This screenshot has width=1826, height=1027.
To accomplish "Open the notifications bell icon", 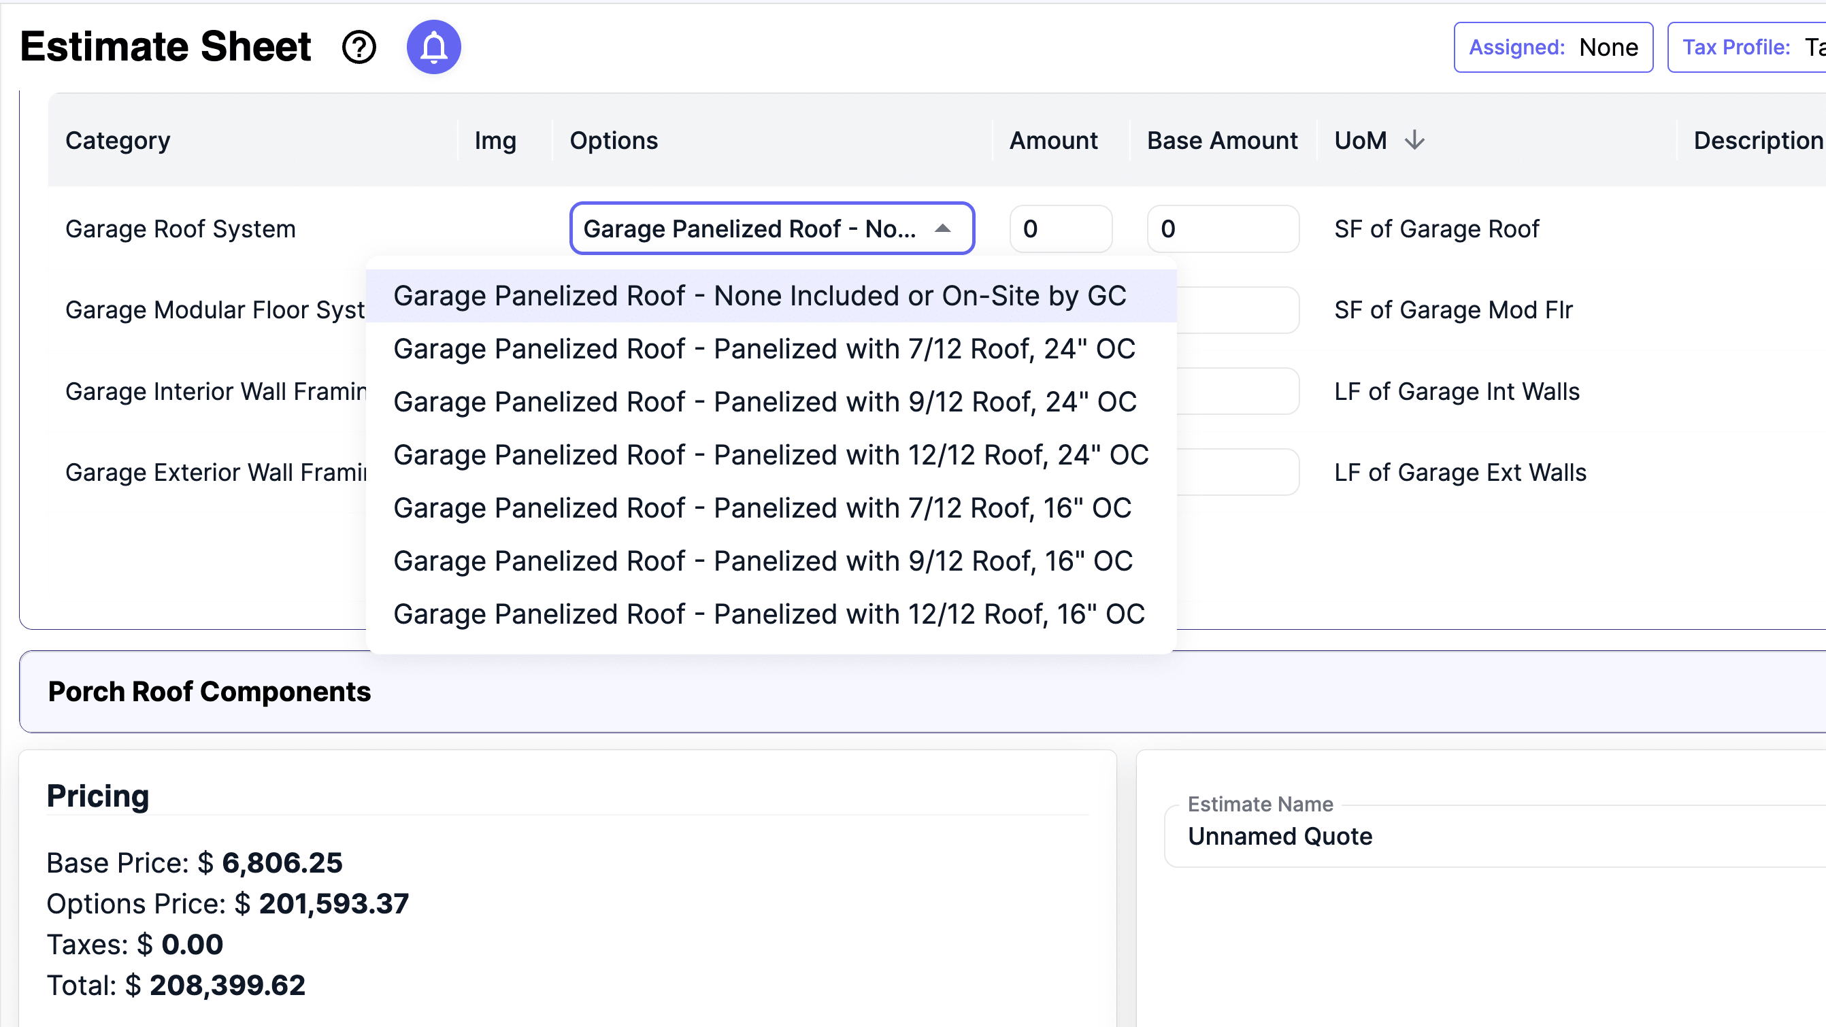I will [434, 48].
